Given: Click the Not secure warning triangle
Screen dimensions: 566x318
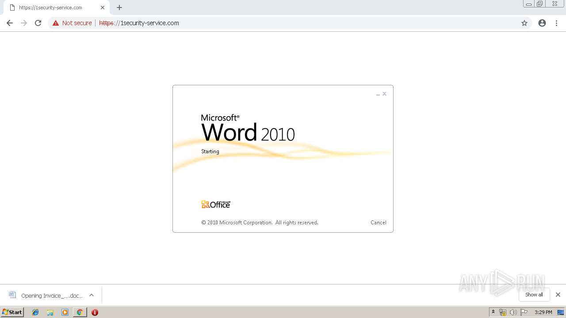Looking at the screenshot, I should click(56, 23).
